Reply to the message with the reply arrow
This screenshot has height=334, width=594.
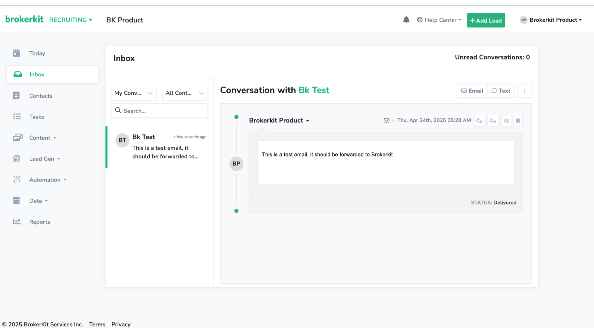point(479,121)
